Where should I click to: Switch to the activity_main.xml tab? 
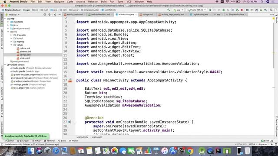(74, 14)
